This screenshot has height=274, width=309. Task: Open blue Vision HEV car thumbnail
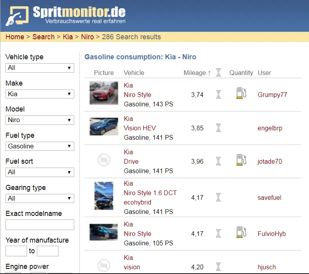click(104, 126)
